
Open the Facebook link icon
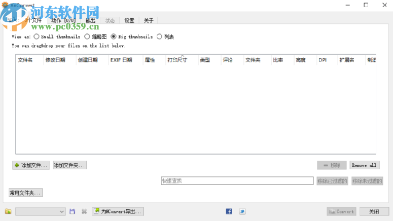229,211
